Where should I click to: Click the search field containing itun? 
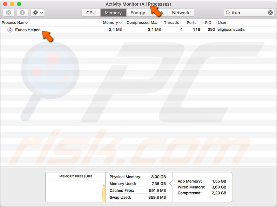tap(249, 13)
